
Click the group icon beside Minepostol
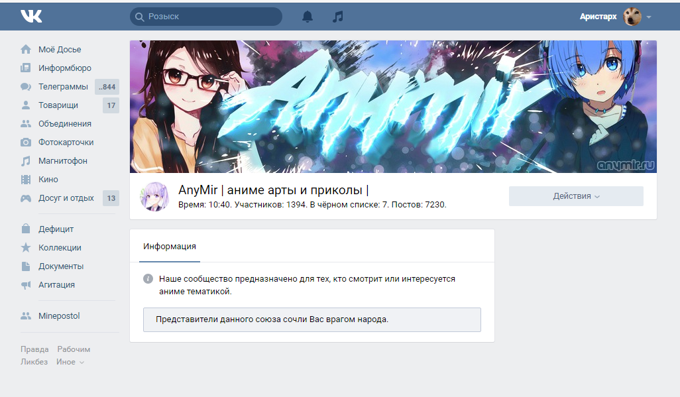tap(26, 316)
